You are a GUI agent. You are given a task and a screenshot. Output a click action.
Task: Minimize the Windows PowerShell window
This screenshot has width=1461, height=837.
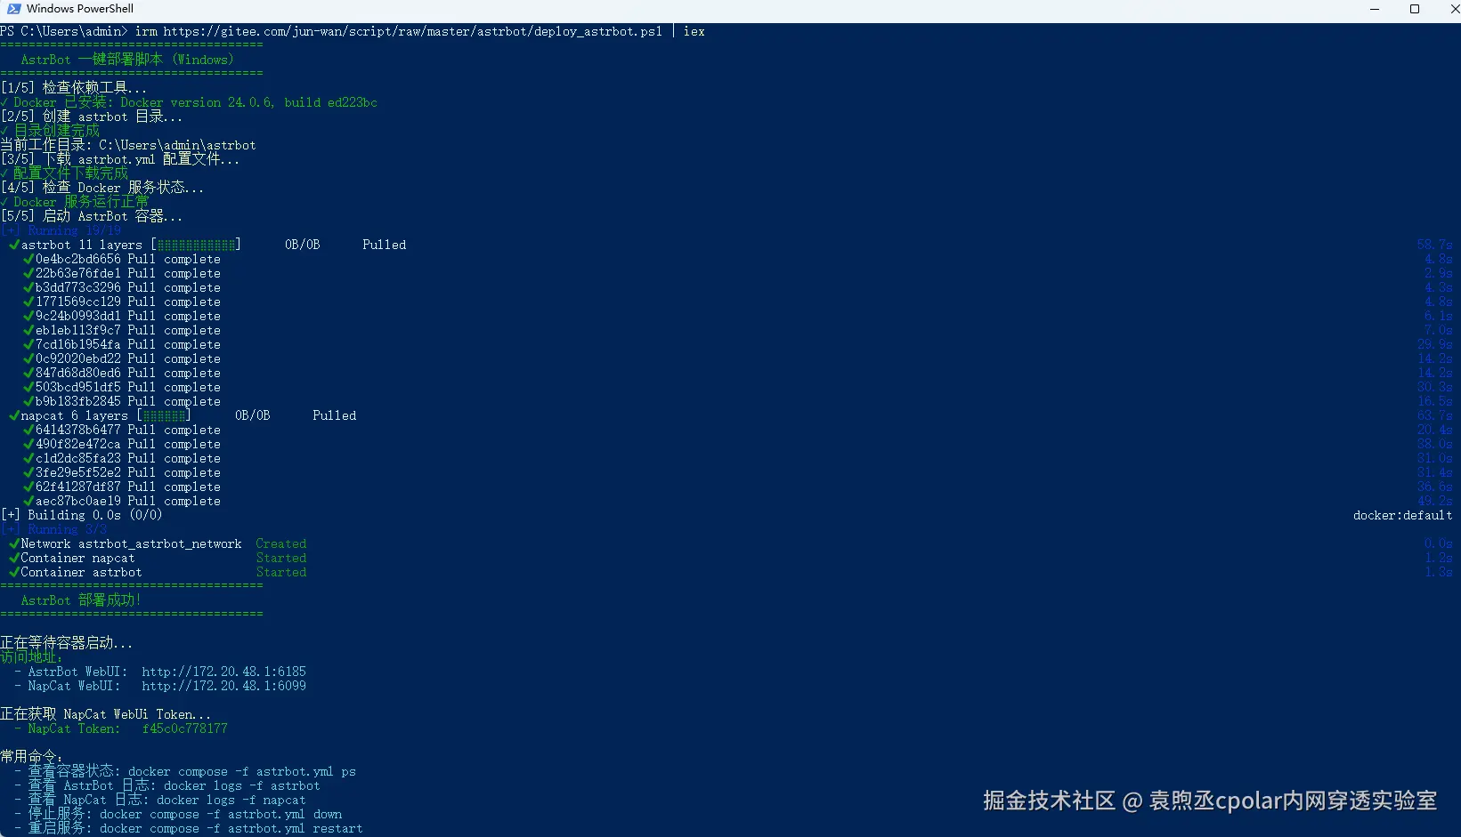(x=1375, y=9)
